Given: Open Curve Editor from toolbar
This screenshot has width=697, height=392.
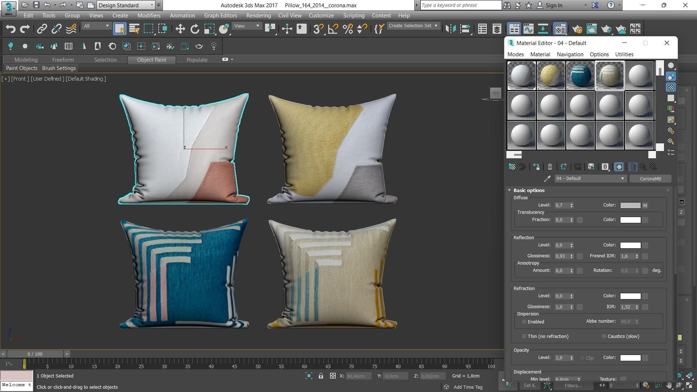Looking at the screenshot, I should tap(528, 29).
